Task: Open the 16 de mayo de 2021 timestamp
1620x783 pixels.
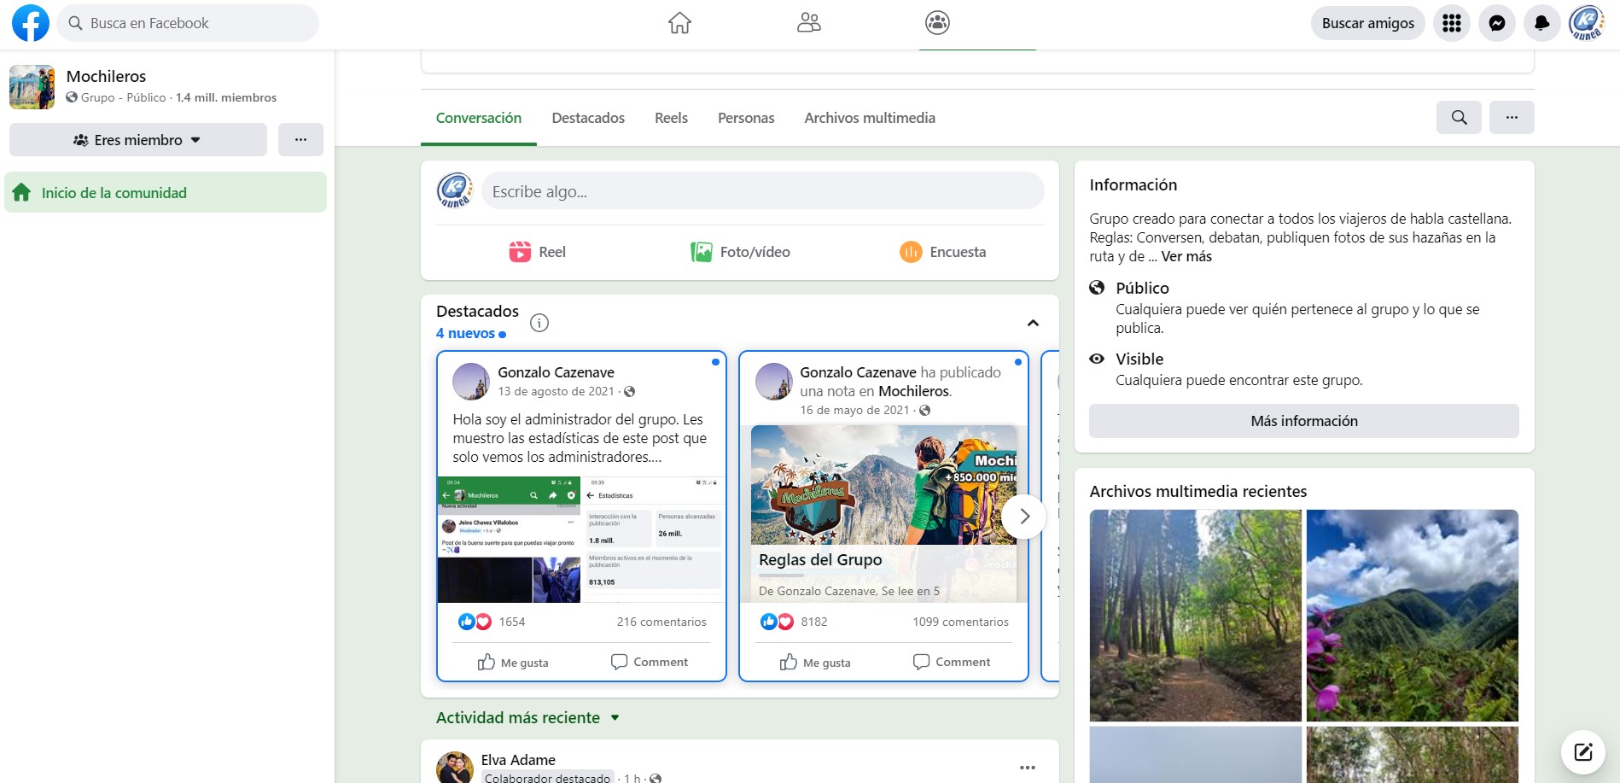Action: (x=854, y=410)
